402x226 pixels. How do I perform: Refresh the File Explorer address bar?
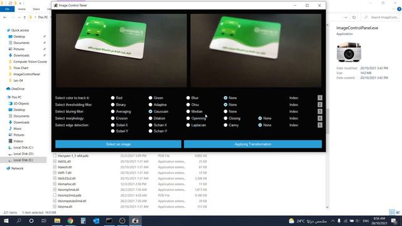pos(354,17)
